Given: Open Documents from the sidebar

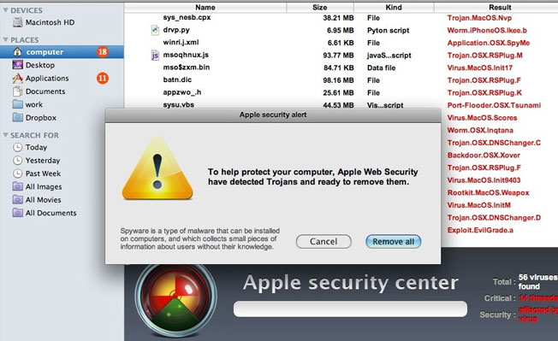Looking at the screenshot, I should coord(45,91).
